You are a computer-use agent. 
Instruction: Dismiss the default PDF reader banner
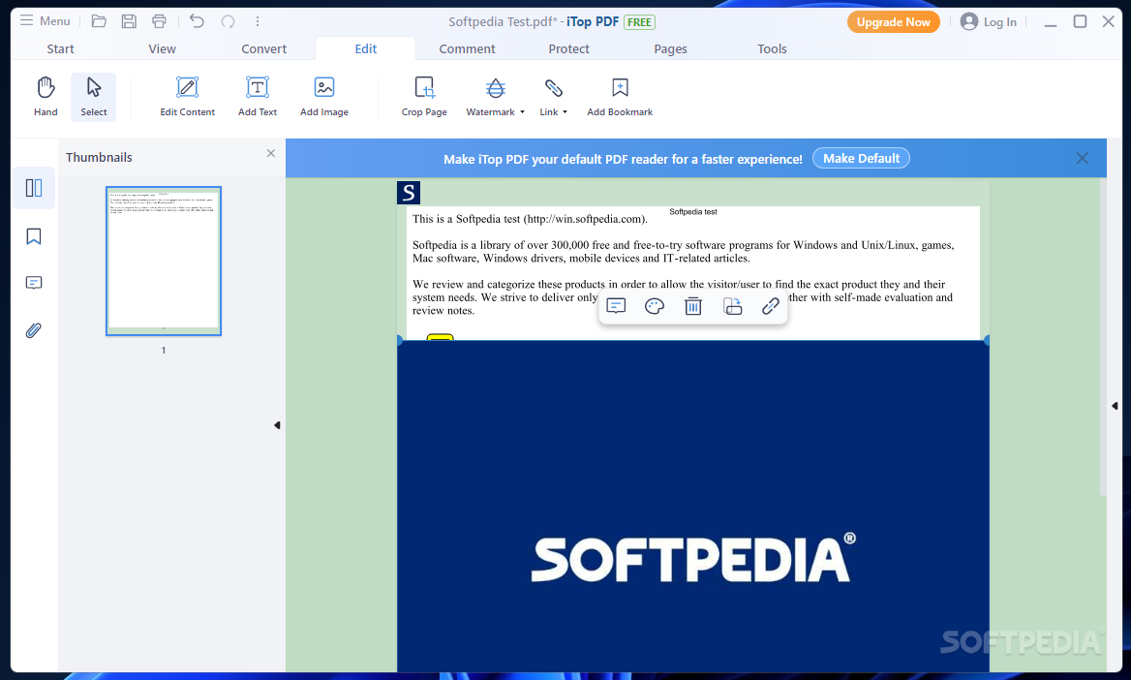pos(1082,158)
